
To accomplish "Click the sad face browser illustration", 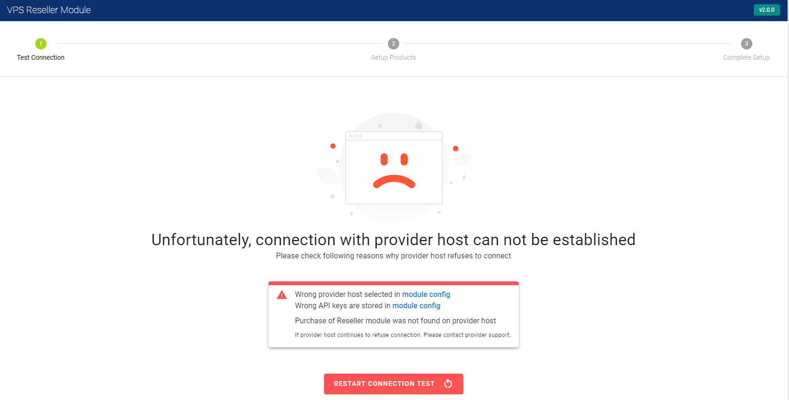I will (x=394, y=168).
